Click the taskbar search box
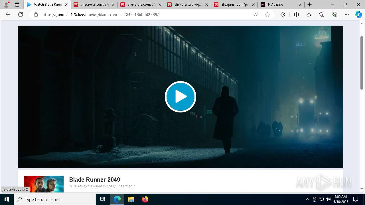This screenshot has width=365, height=205. click(x=55, y=199)
